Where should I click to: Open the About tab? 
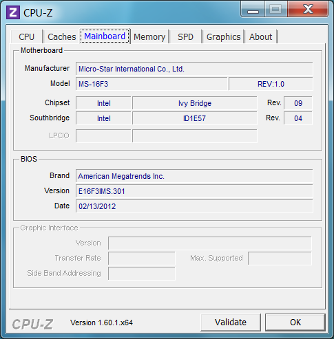pos(261,36)
